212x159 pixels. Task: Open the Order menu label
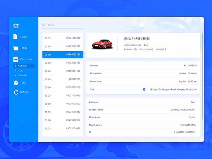click(x=24, y=37)
